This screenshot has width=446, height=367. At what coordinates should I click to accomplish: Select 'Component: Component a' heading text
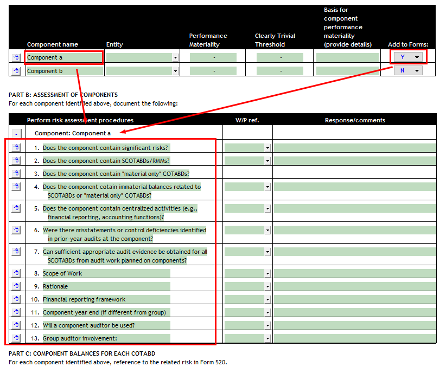tap(73, 133)
